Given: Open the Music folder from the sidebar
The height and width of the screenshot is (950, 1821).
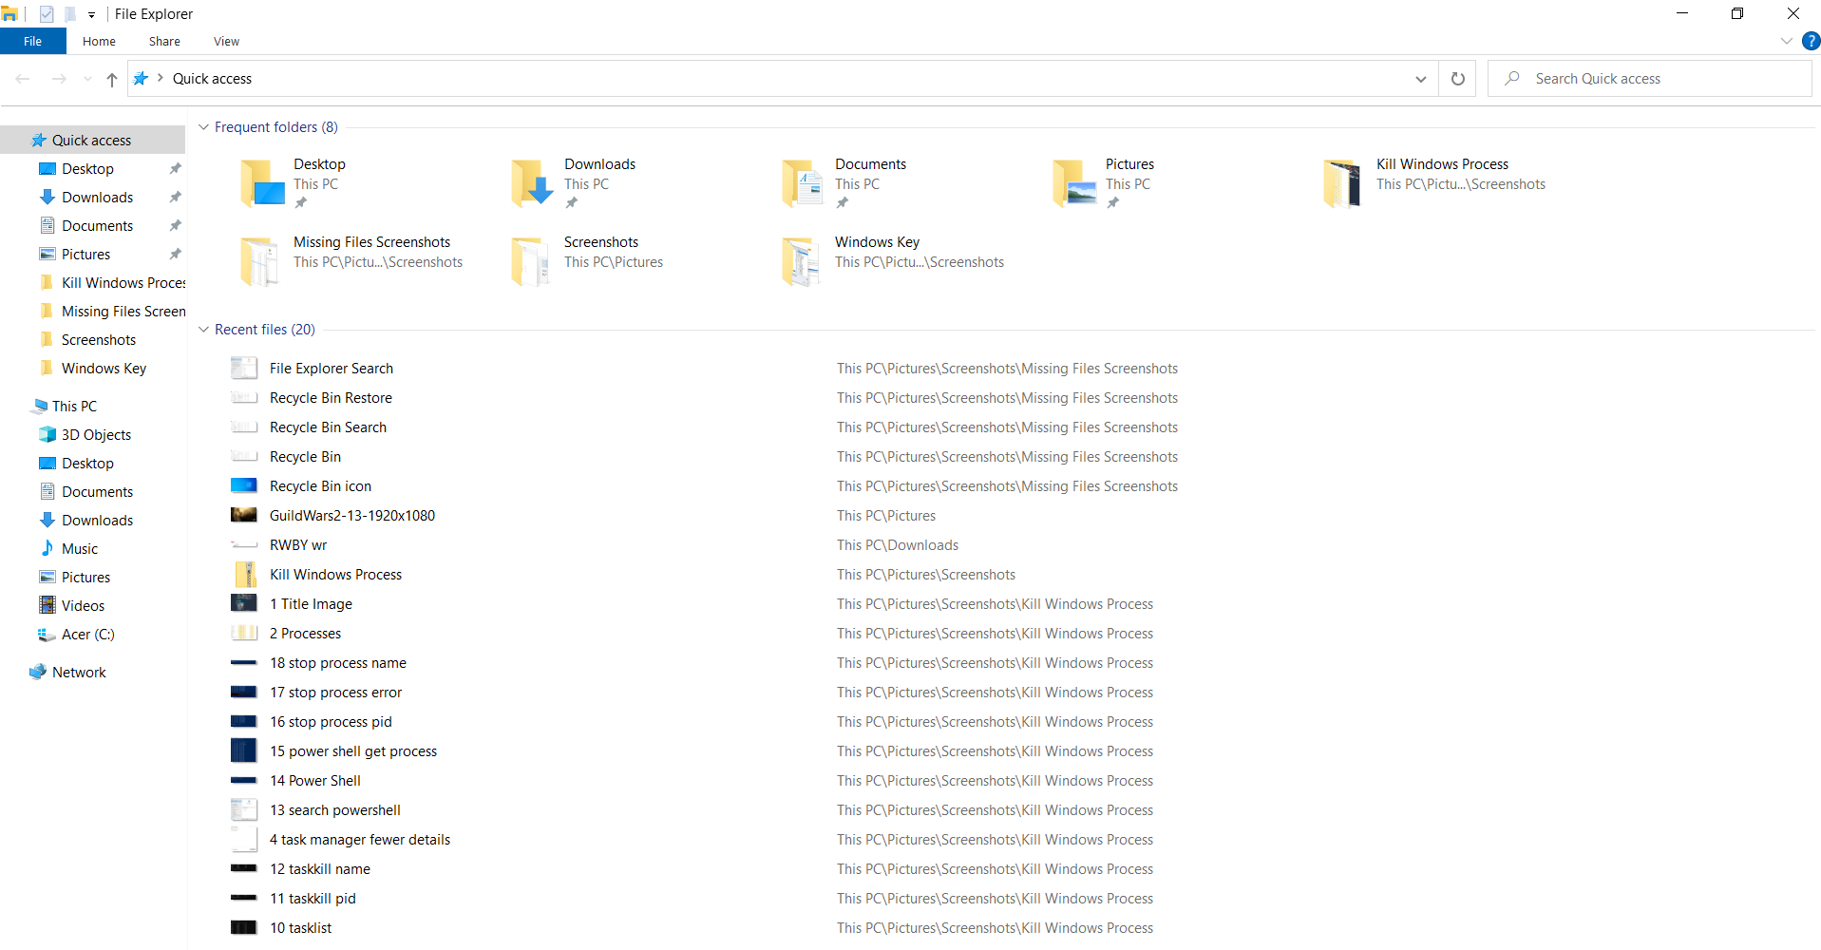Looking at the screenshot, I should tap(78, 548).
